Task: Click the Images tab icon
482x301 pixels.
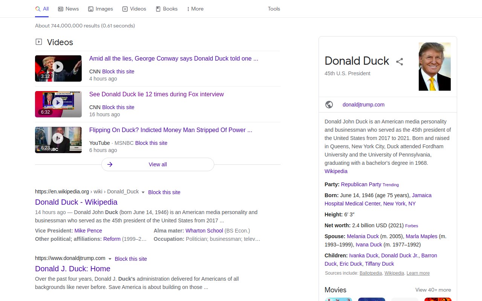Action: [x=91, y=9]
